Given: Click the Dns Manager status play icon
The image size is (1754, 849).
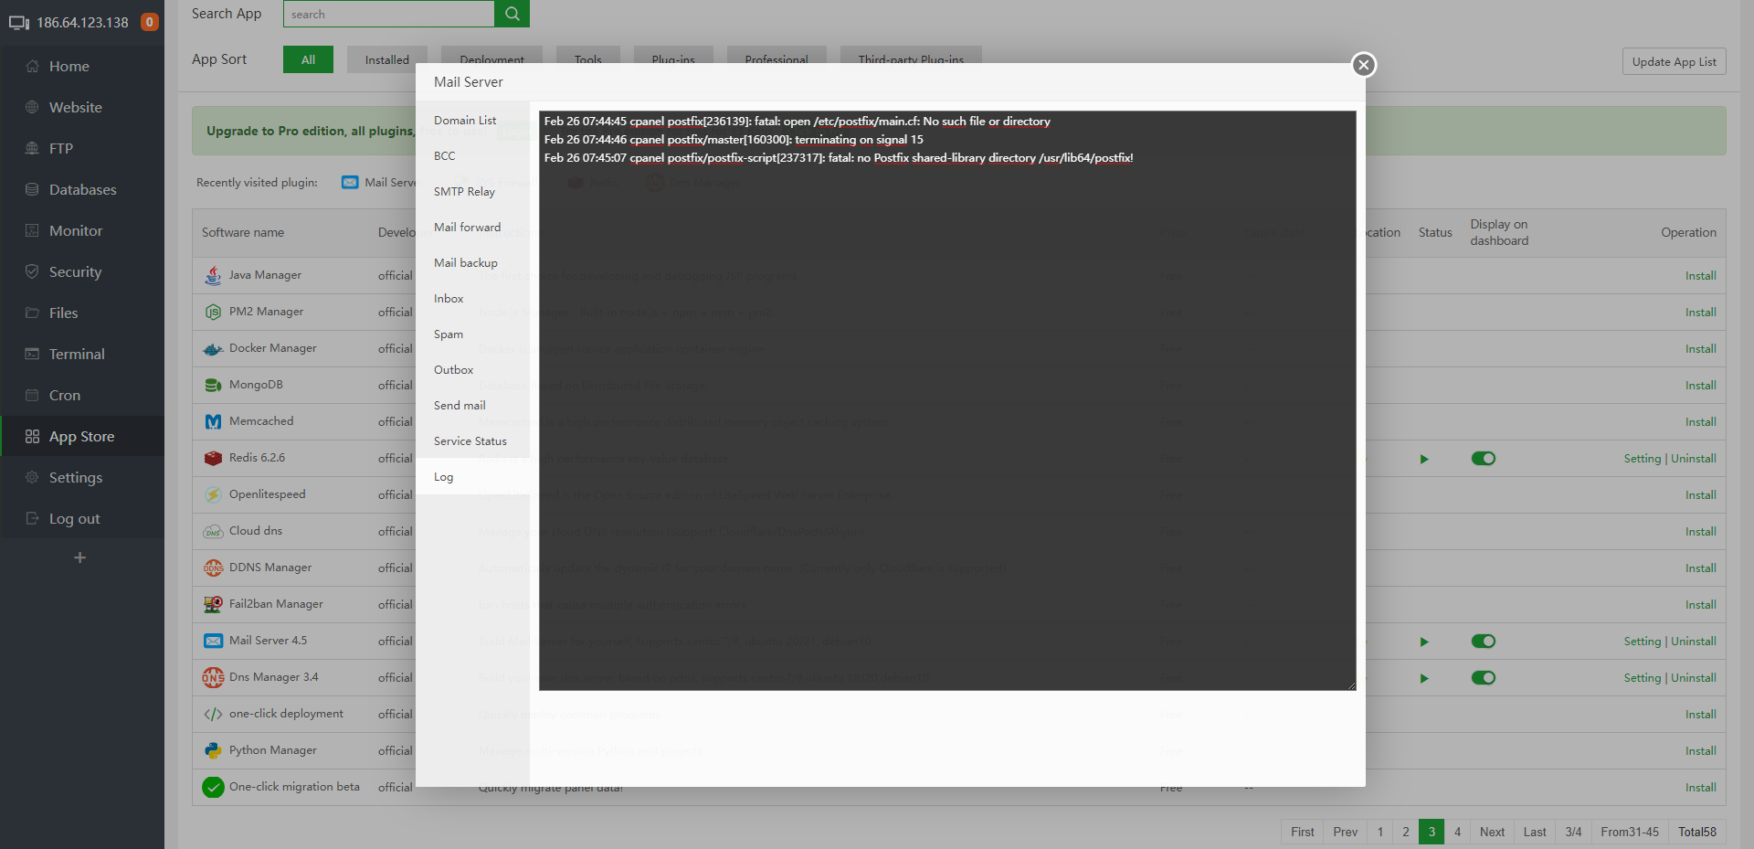Looking at the screenshot, I should [x=1424, y=678].
